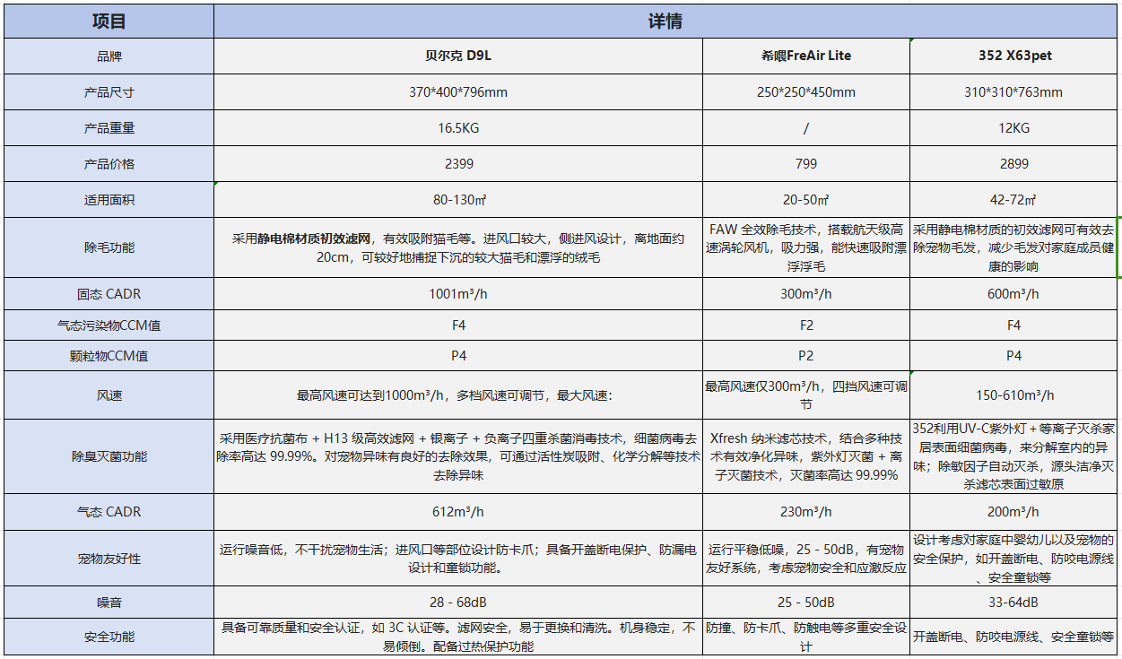The width and height of the screenshot is (1122, 659).
Task: Select the 80-130㎡ area cell
Action: [x=458, y=200]
